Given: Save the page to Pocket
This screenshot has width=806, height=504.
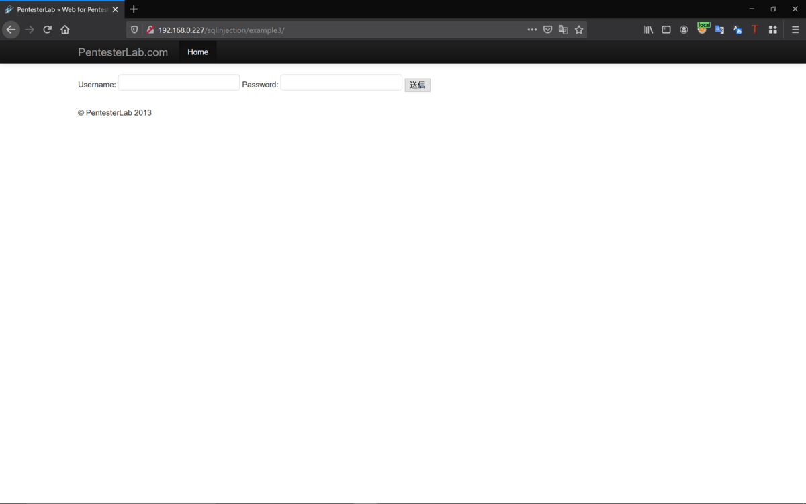Looking at the screenshot, I should [547, 30].
